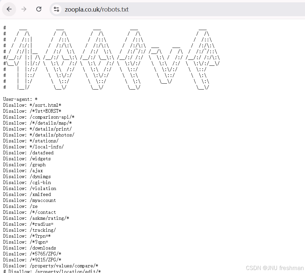Screen dimensions: 305x273
Task: Click the 'Disallow: /*?st=EORST*' line
Action: coord(32,111)
